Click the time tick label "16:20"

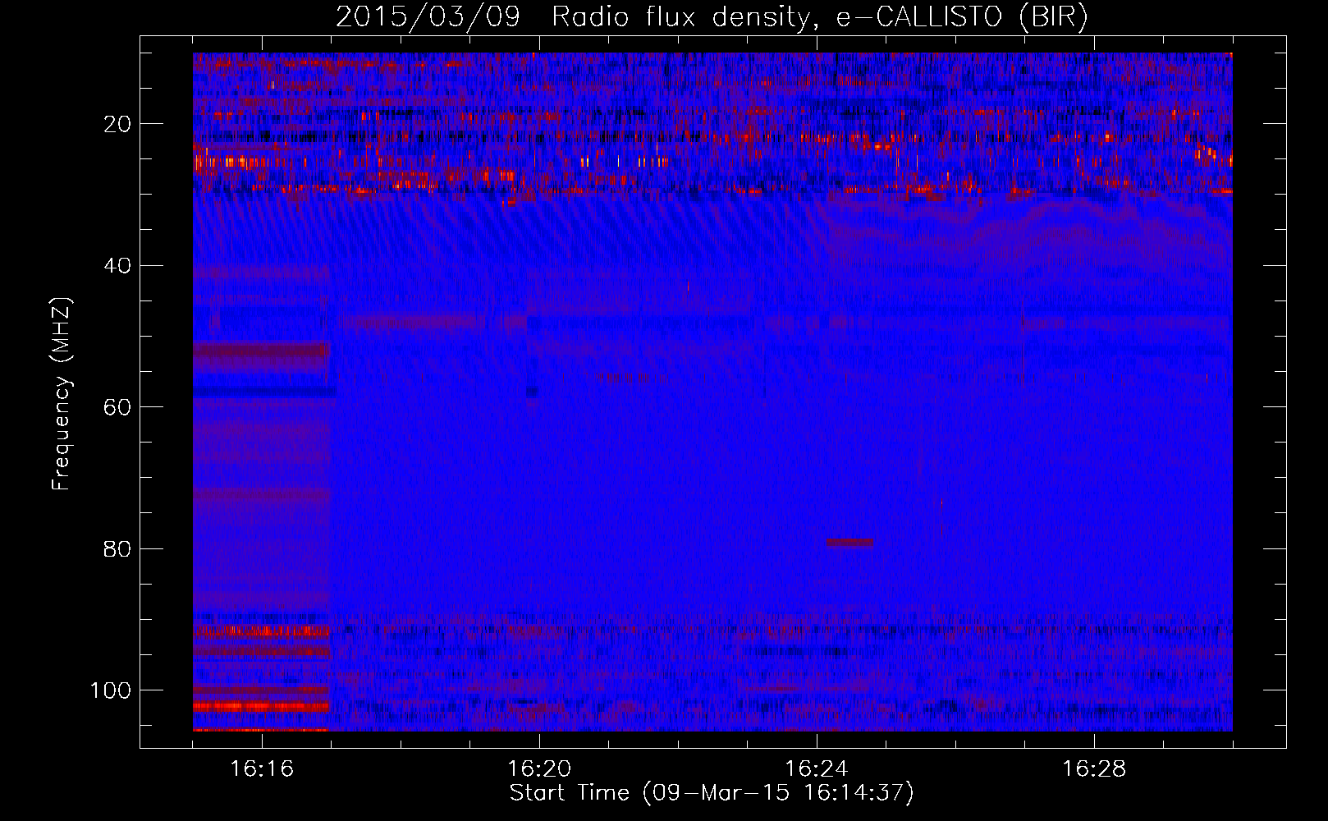539,769
